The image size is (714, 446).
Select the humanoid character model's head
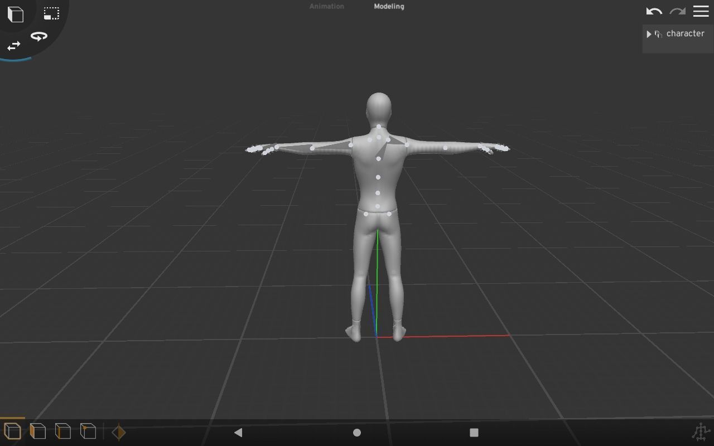click(x=379, y=108)
